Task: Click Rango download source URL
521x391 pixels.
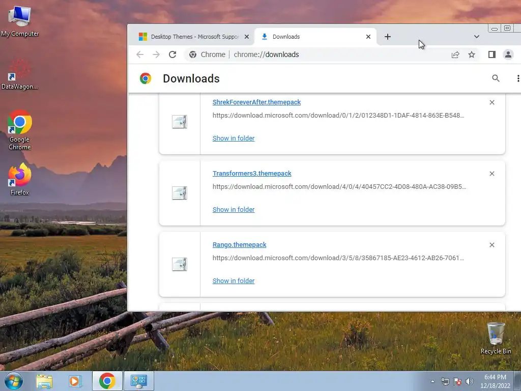Action: click(338, 258)
